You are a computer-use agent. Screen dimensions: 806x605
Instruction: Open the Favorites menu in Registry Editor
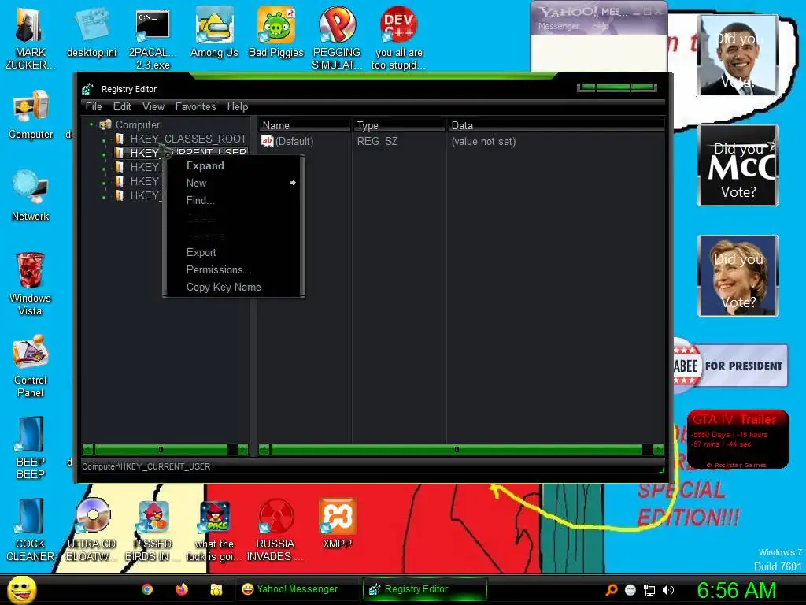click(195, 106)
